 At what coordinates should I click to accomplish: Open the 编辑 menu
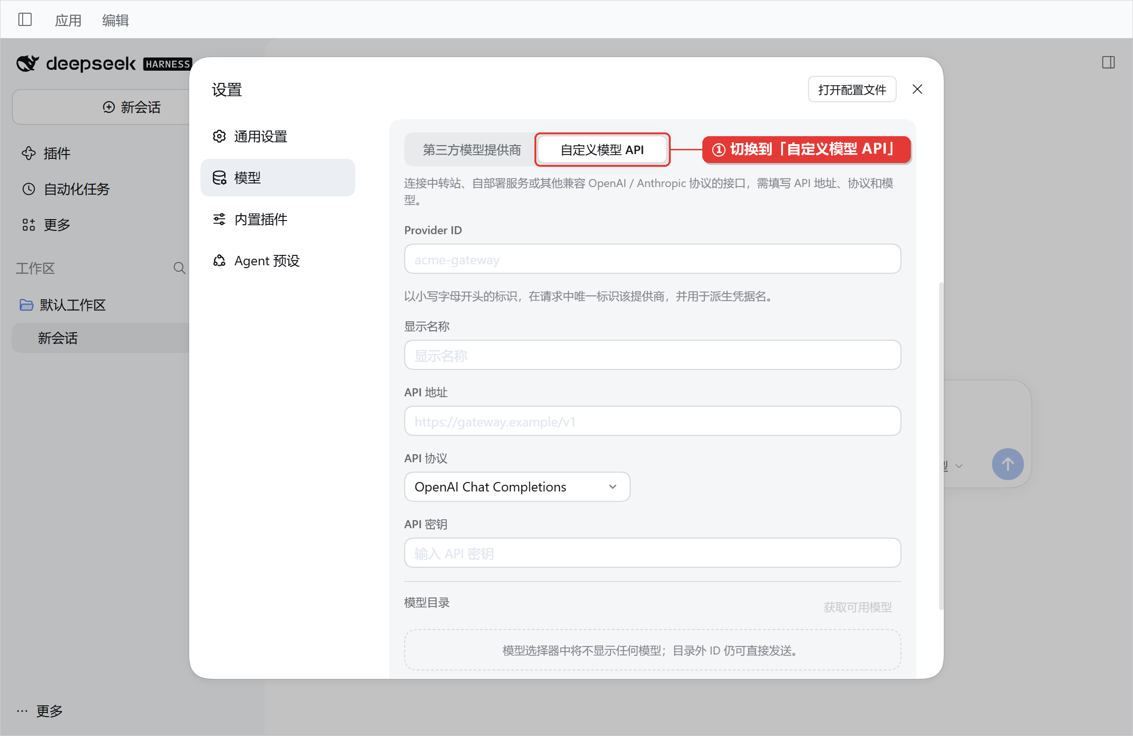tap(115, 20)
